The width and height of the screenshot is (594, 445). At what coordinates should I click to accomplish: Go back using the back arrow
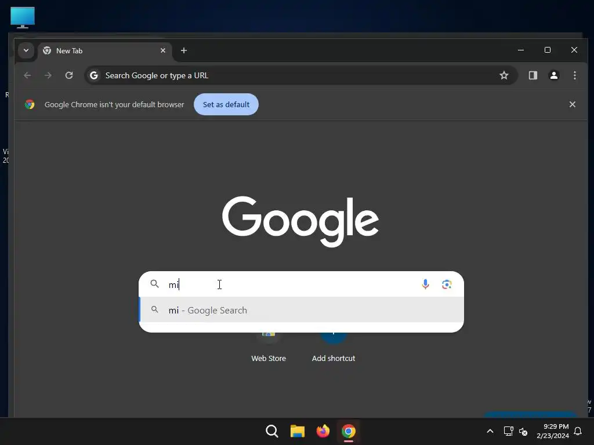coord(27,75)
